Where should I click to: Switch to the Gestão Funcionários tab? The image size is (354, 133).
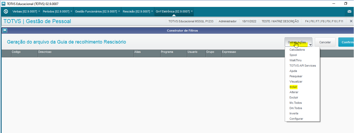click(x=96, y=11)
